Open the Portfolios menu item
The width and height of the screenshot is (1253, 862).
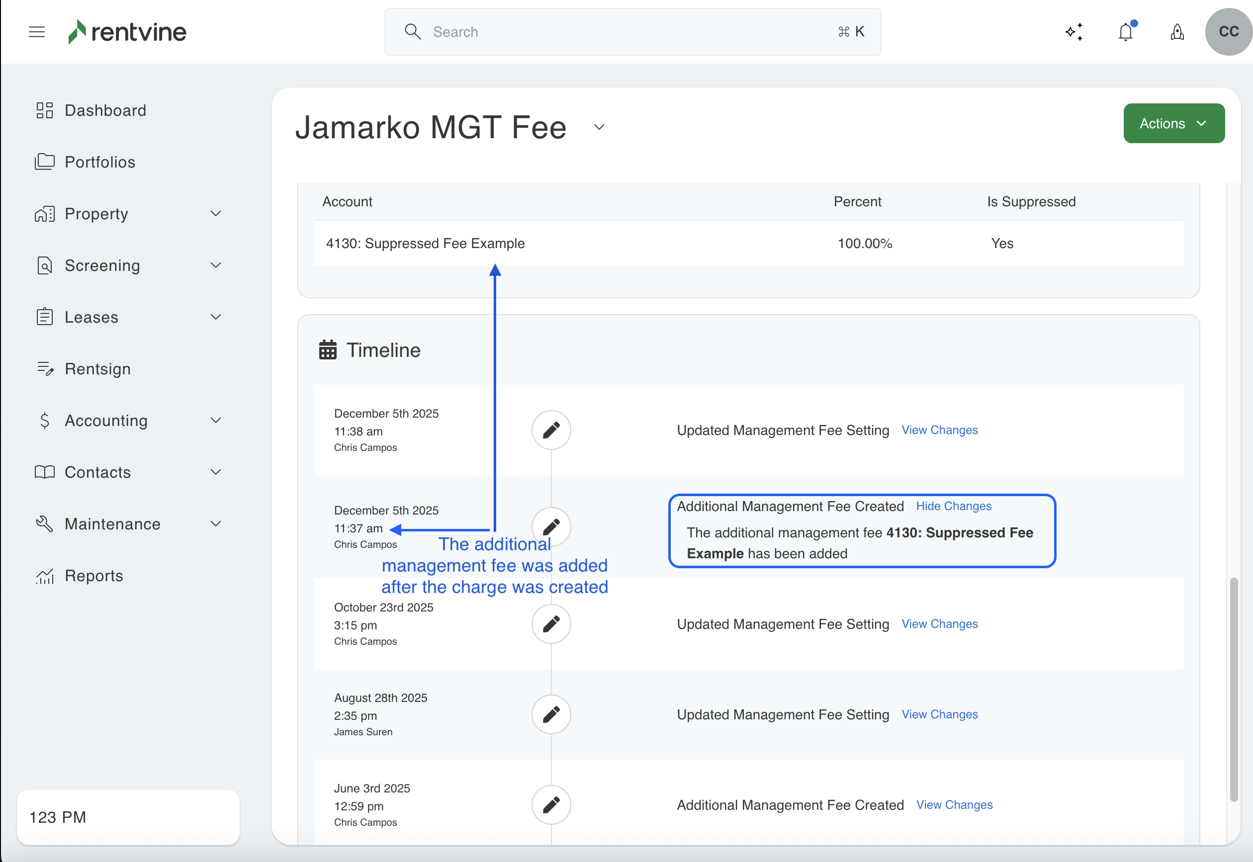(100, 162)
